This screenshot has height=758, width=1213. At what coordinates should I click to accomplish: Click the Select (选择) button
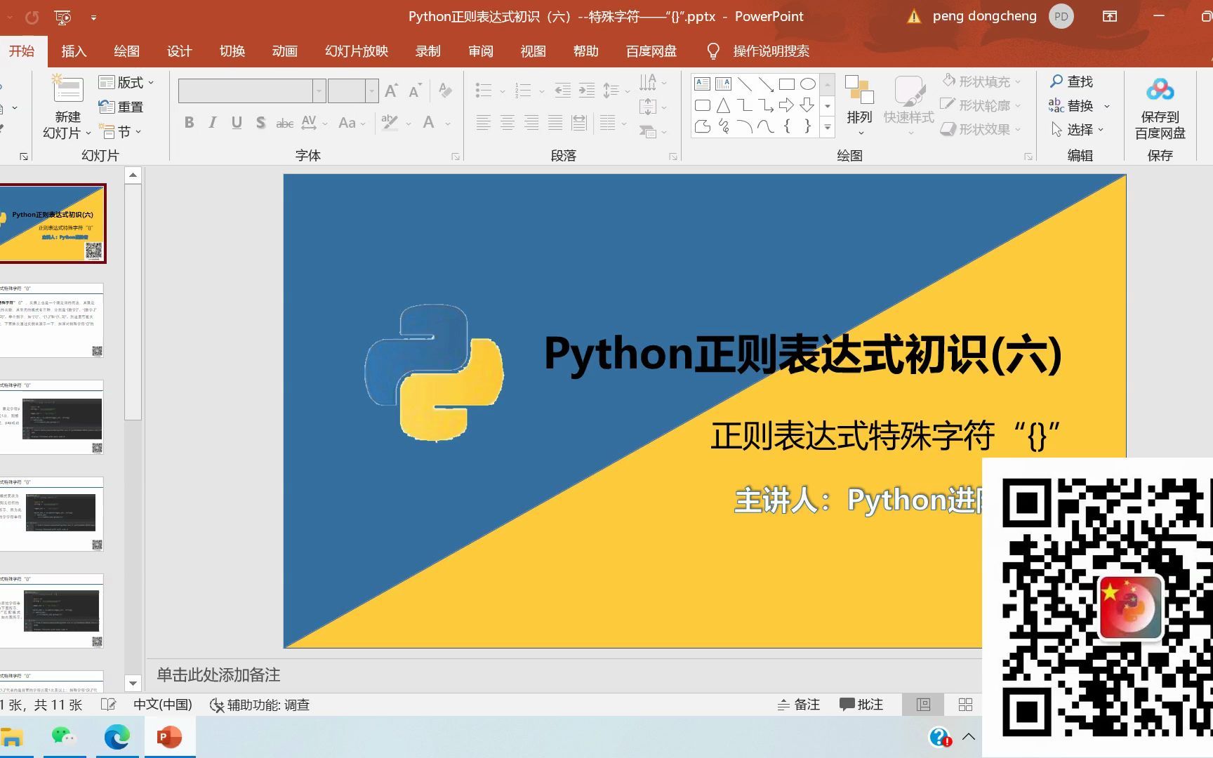click(x=1078, y=129)
